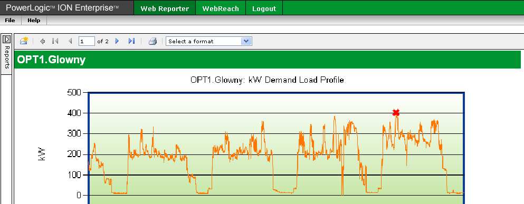Click the kW Demand Load Profile chart title

click(267, 80)
